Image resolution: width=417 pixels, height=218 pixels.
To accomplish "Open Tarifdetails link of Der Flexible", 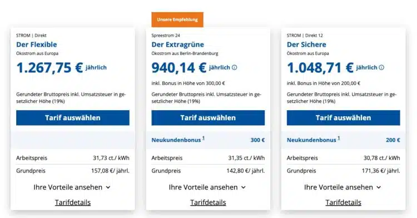I will click(73, 202).
